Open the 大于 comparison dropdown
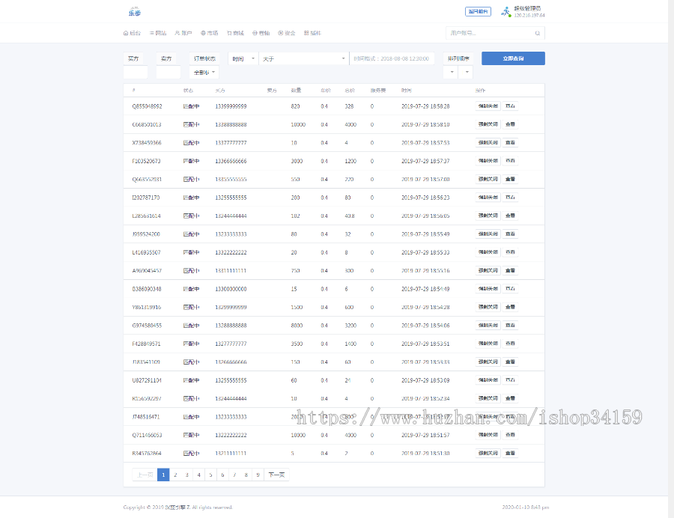The width and height of the screenshot is (674, 518). tap(303, 58)
